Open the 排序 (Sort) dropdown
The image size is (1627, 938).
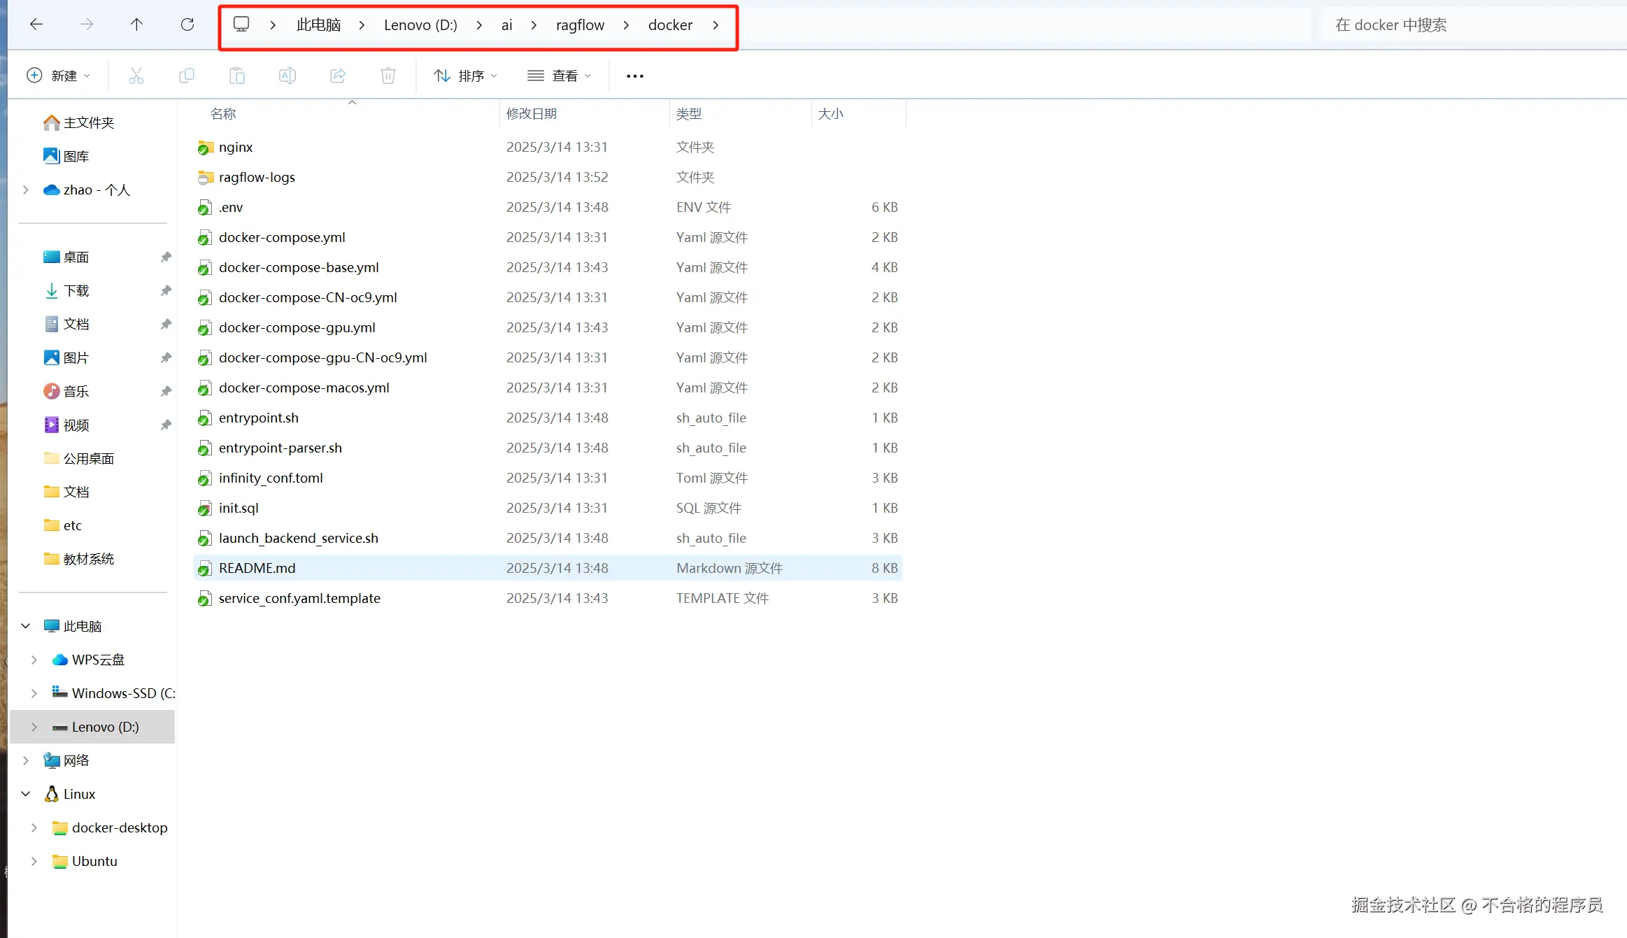(x=464, y=76)
